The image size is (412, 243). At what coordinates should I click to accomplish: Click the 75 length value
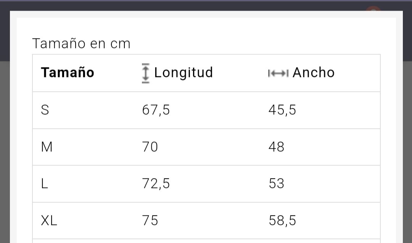tap(150, 220)
